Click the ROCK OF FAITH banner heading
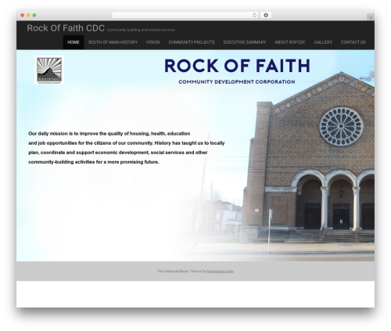The height and width of the screenshot is (331, 391). 237,66
